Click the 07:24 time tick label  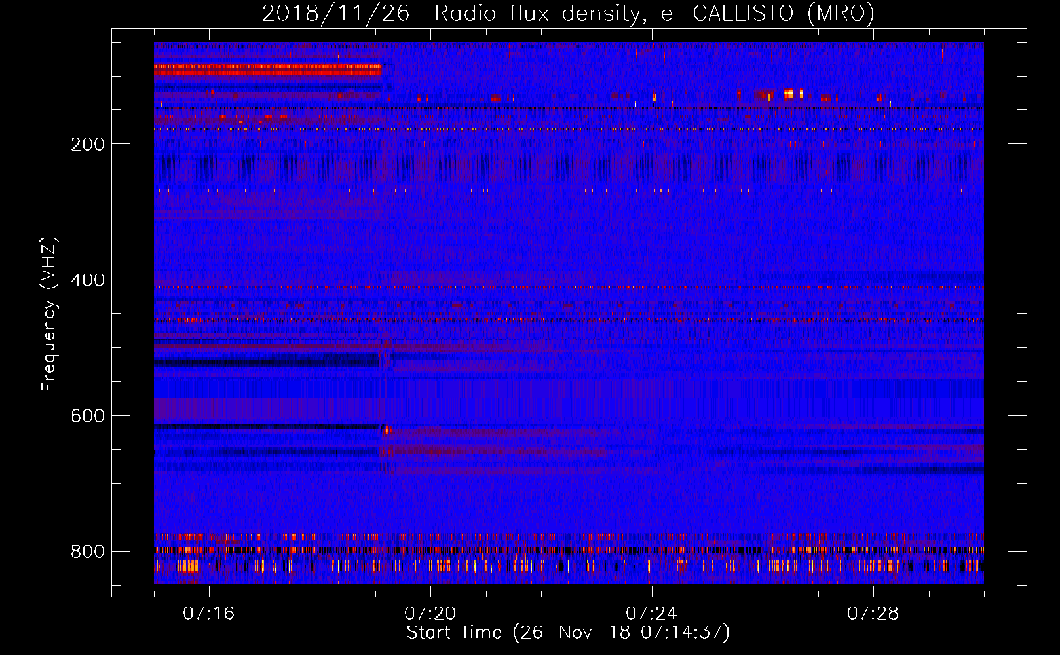[651, 614]
